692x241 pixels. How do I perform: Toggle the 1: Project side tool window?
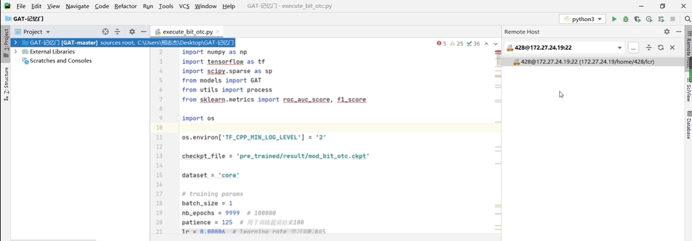coord(6,43)
